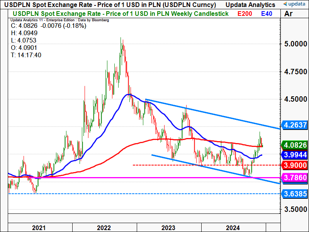The height and width of the screenshot is (232, 309).
Task: Click the 5.0000 price axis label
Action: [295, 44]
